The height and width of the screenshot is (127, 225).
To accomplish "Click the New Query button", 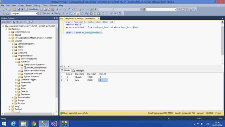I will (32, 9).
